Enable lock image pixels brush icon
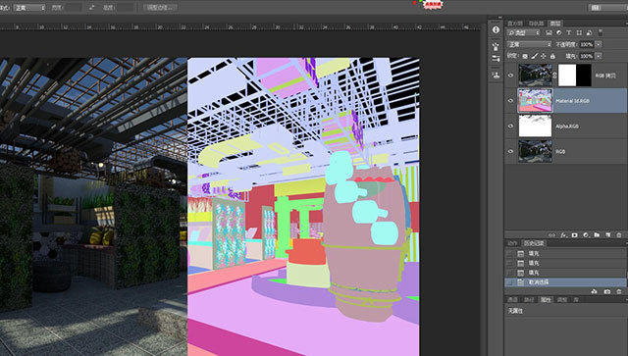 (x=534, y=57)
